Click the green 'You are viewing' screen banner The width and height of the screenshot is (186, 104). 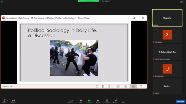click(88, 1)
